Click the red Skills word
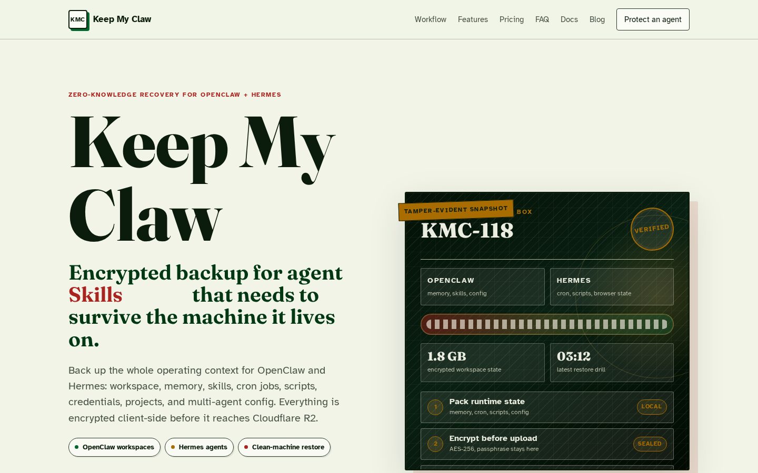This screenshot has height=473, width=758. pos(95,295)
